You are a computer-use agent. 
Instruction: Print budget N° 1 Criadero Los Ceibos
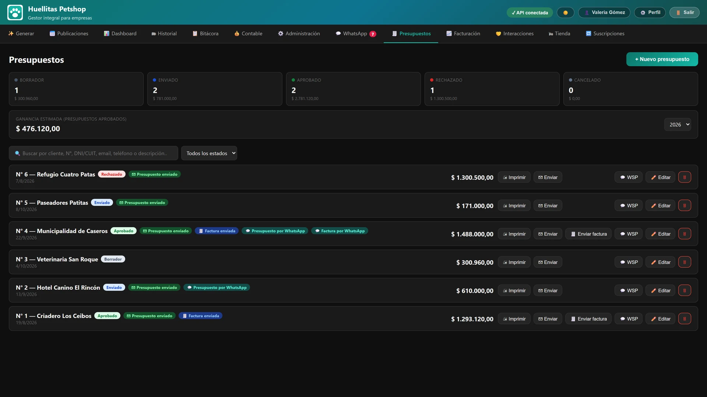pos(514,319)
